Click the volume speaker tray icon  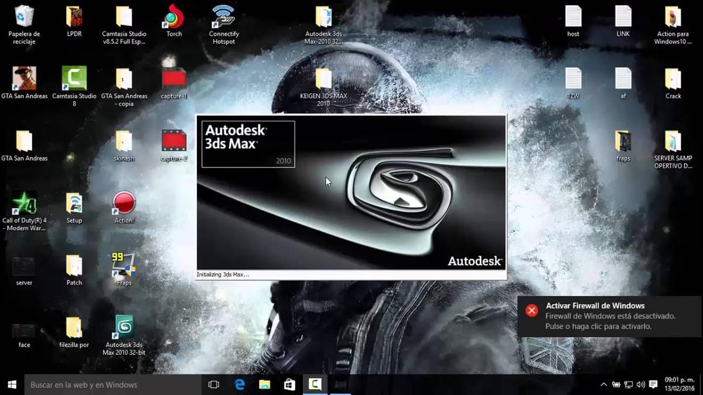point(640,384)
